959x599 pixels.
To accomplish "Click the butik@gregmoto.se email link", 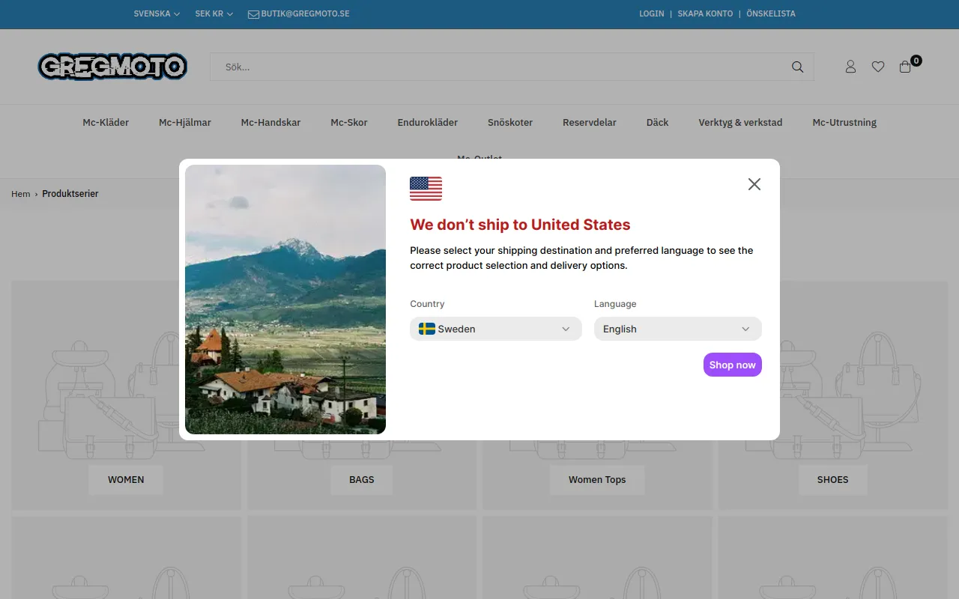I will tap(305, 13).
